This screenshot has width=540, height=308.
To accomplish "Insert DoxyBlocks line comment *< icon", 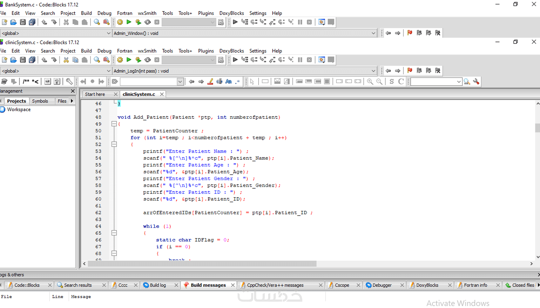I will pyautogui.click(x=35, y=82).
